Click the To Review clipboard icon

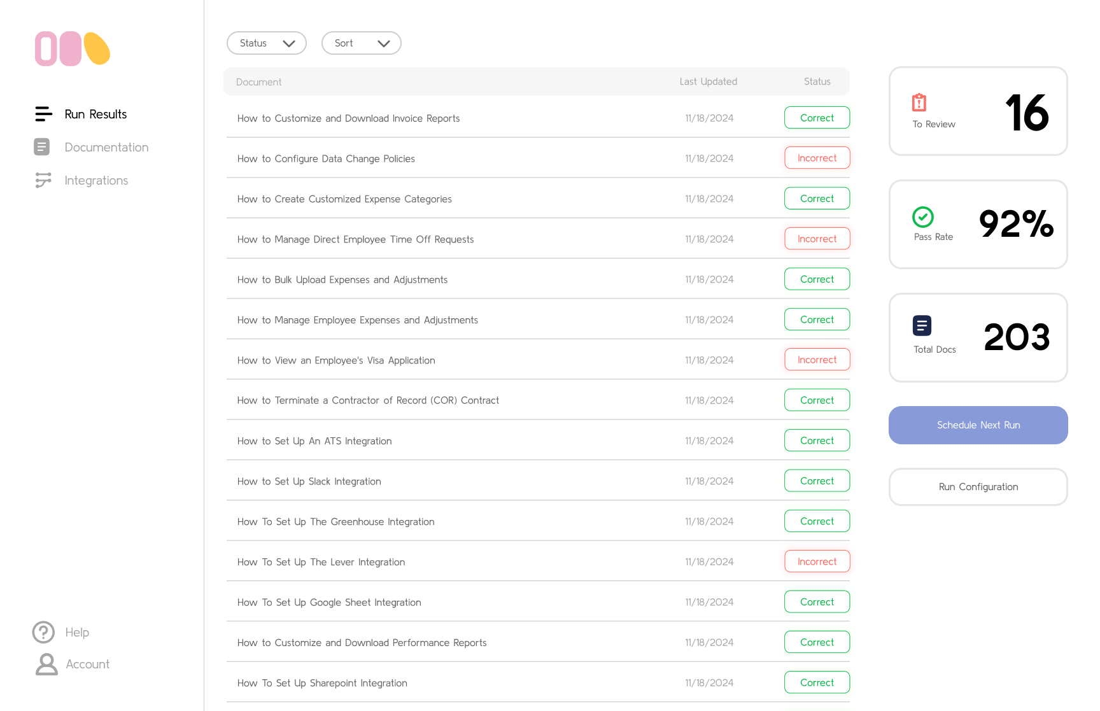[919, 102]
